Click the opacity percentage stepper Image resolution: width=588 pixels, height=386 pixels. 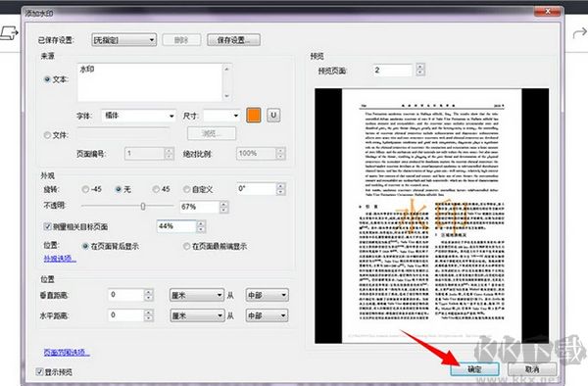(x=223, y=207)
